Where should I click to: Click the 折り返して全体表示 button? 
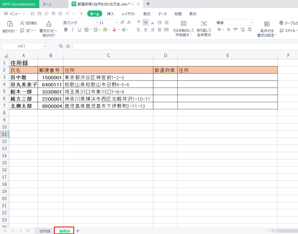point(204,29)
